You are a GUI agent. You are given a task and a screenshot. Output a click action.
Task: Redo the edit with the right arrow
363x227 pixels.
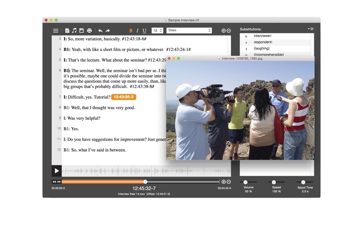point(108,30)
